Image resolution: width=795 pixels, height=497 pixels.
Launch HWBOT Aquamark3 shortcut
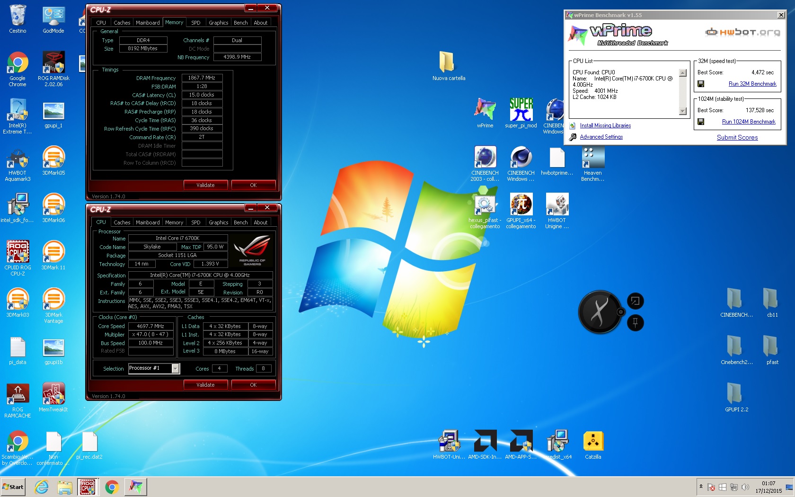18,163
